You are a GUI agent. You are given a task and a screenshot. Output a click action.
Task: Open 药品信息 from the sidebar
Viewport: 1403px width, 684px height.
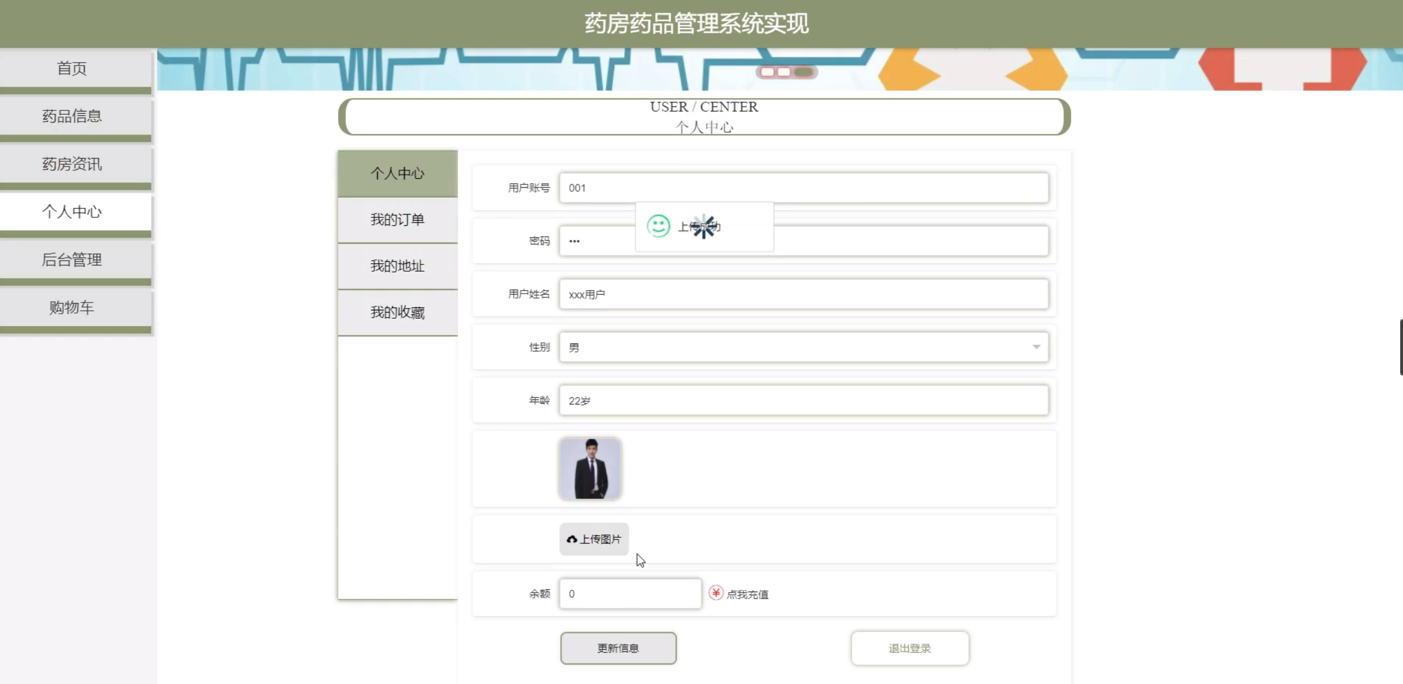(x=72, y=116)
